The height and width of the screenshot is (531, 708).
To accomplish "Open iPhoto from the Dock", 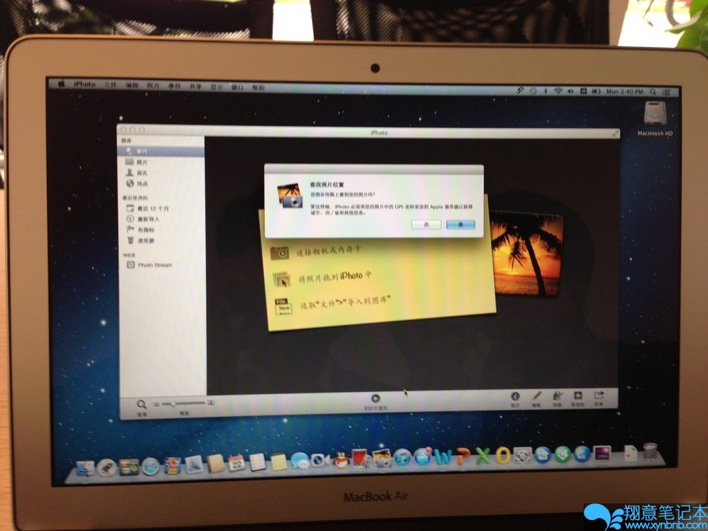I will [x=382, y=458].
